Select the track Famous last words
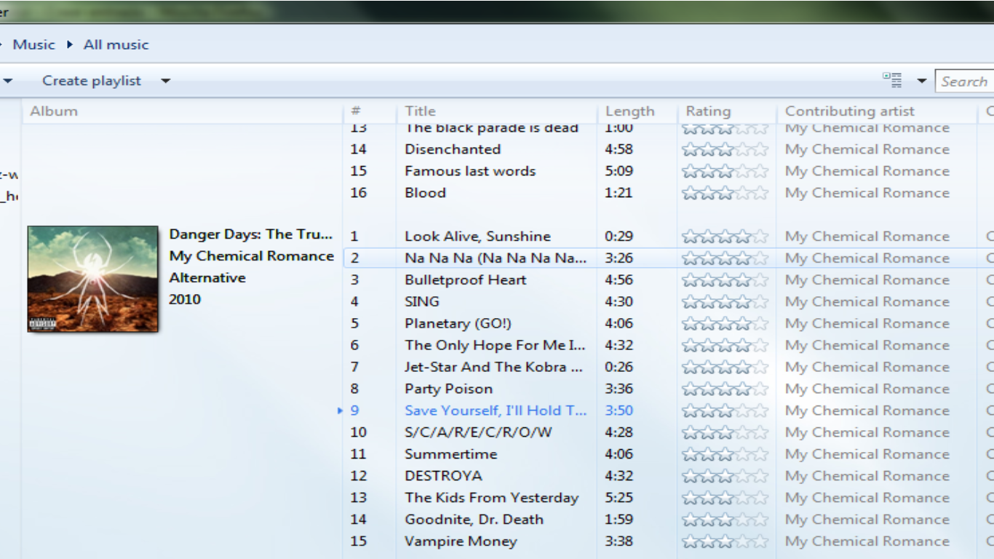Viewport: 994px width, 559px height. (x=470, y=171)
